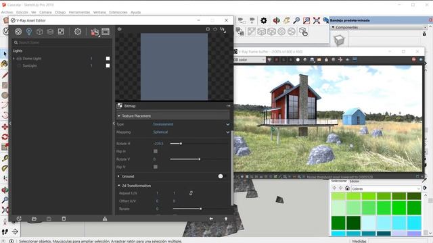Click the save image icon in frame buffer toolbar
Viewport: 433px width, 243px height.
pos(312,59)
